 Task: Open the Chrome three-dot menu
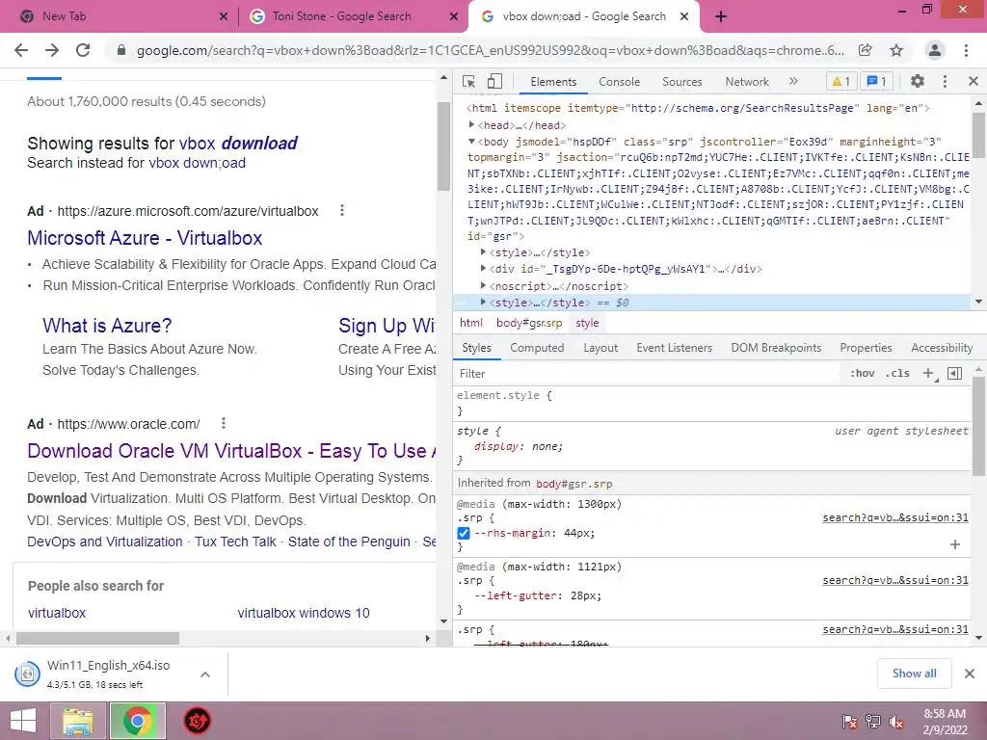[966, 50]
